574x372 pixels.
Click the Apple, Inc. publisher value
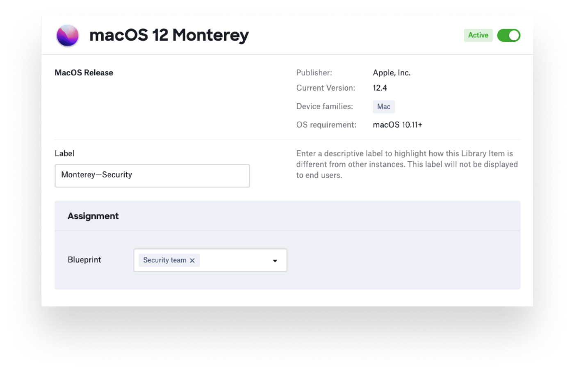click(x=392, y=73)
